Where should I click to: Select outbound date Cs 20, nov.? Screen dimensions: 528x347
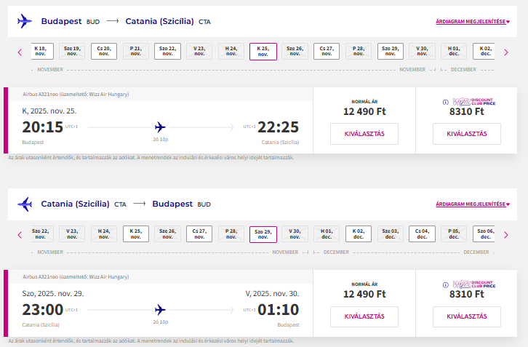(x=104, y=51)
